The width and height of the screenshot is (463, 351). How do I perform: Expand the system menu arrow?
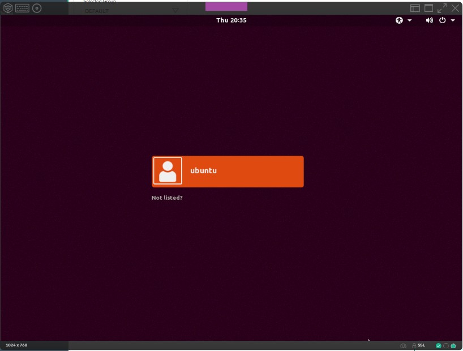click(453, 20)
